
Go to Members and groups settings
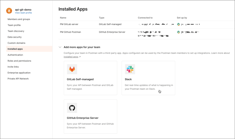[x=19, y=19]
